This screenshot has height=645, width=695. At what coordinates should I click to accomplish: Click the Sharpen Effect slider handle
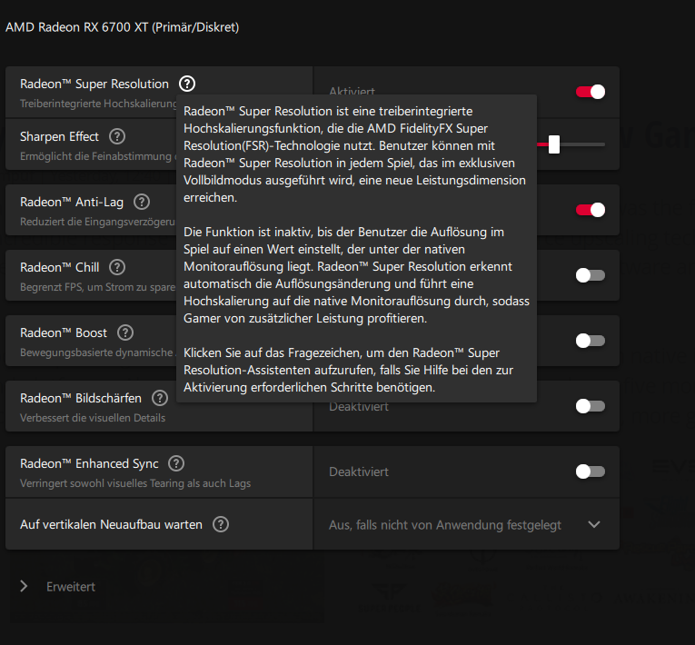554,144
